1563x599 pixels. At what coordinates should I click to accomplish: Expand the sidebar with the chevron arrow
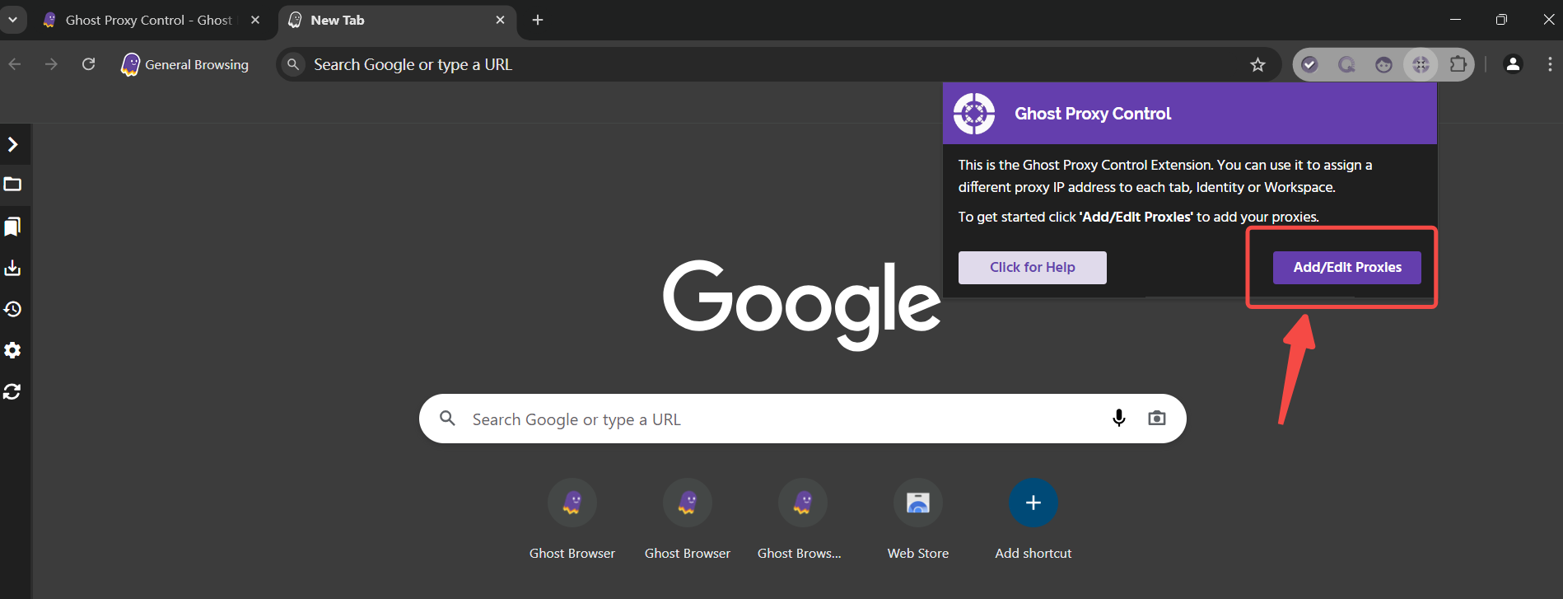tap(12, 145)
